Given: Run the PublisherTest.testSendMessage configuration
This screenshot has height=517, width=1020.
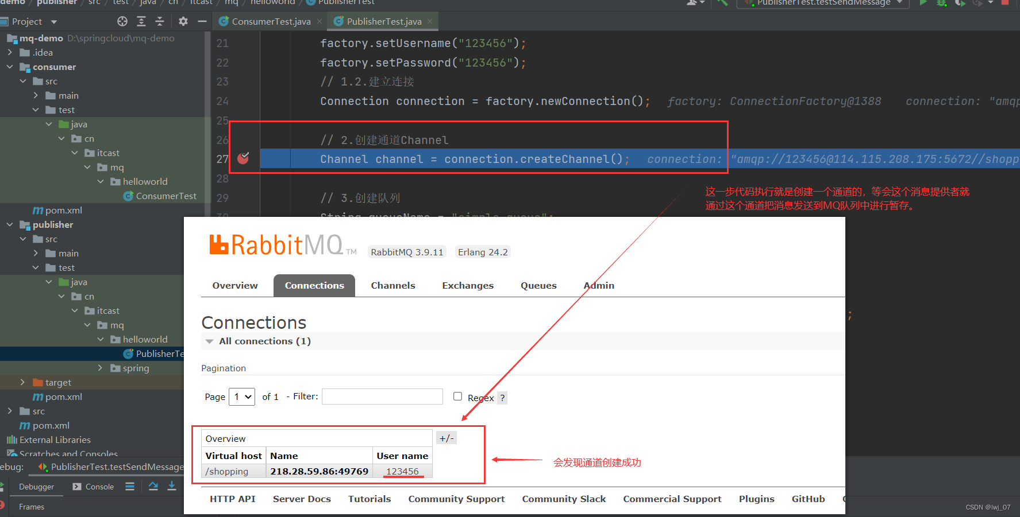Looking at the screenshot, I should (924, 3).
